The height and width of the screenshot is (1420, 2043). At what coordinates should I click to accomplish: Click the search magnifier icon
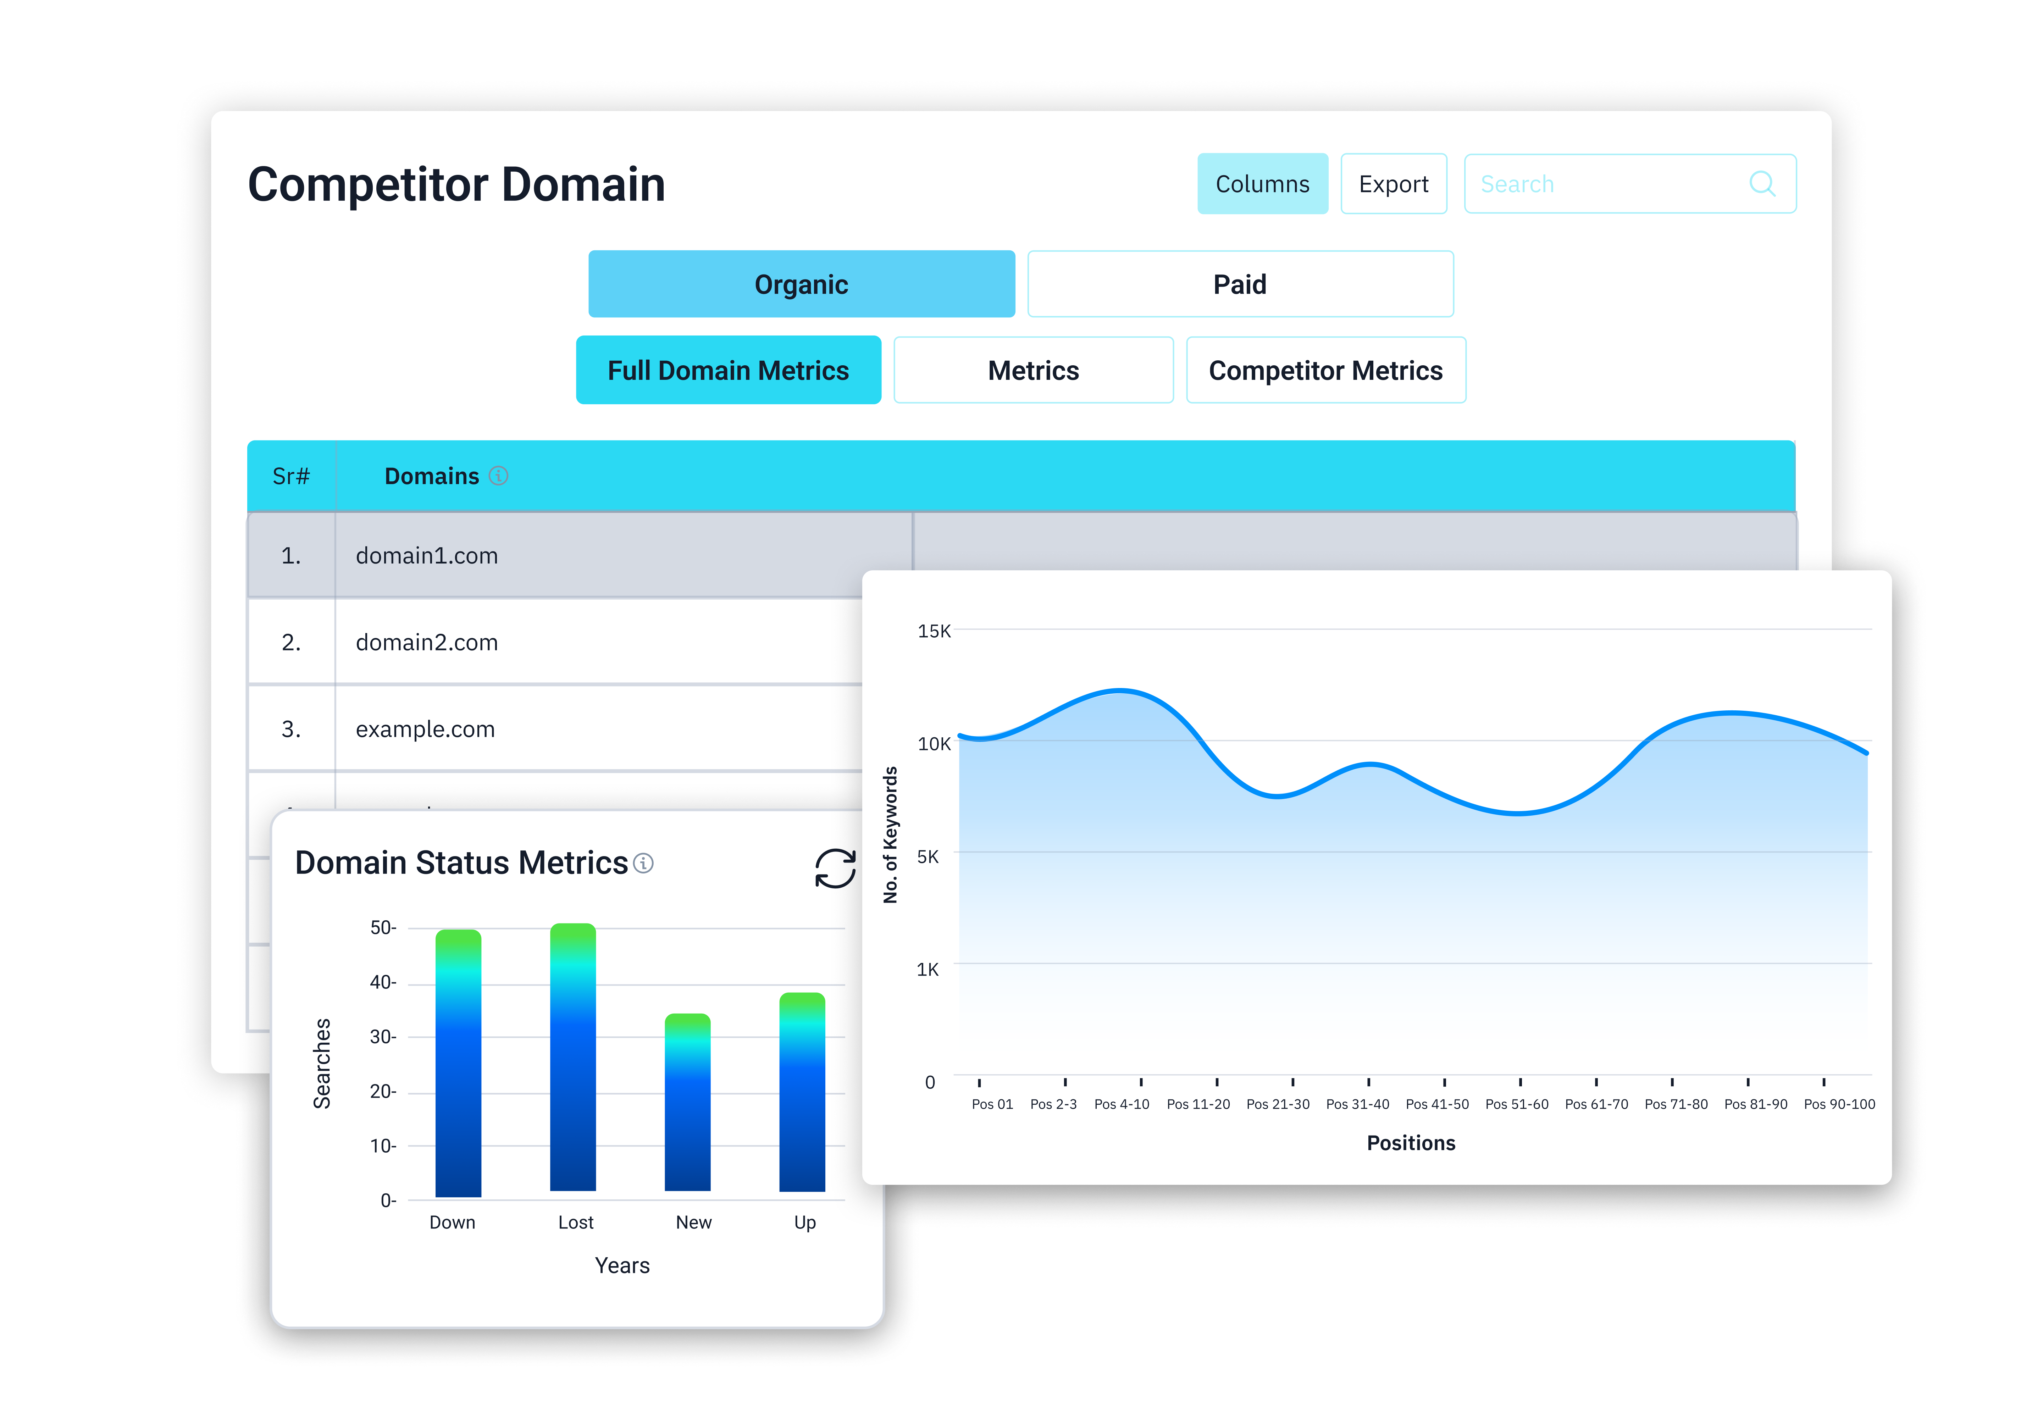point(1761,184)
